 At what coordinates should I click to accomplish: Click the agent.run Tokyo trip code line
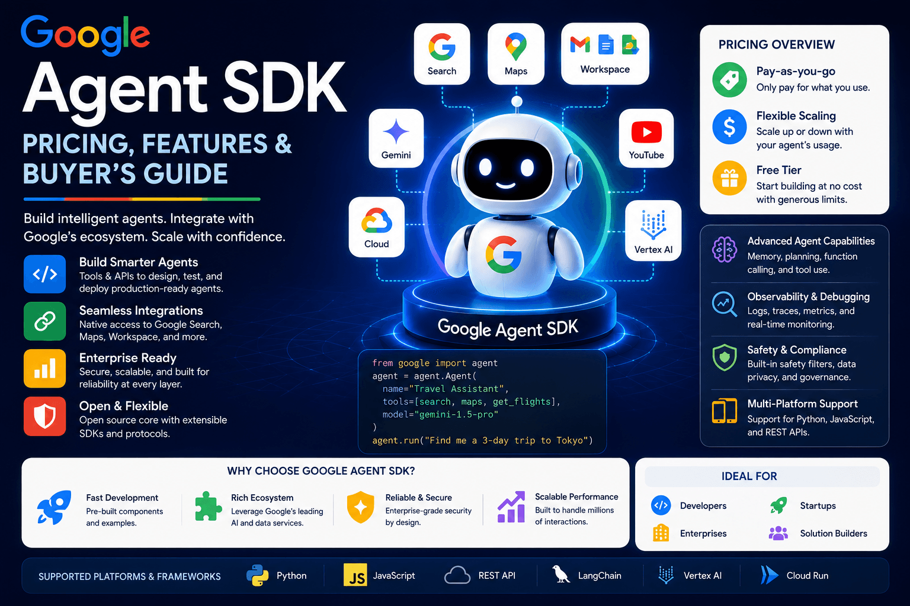(x=482, y=440)
